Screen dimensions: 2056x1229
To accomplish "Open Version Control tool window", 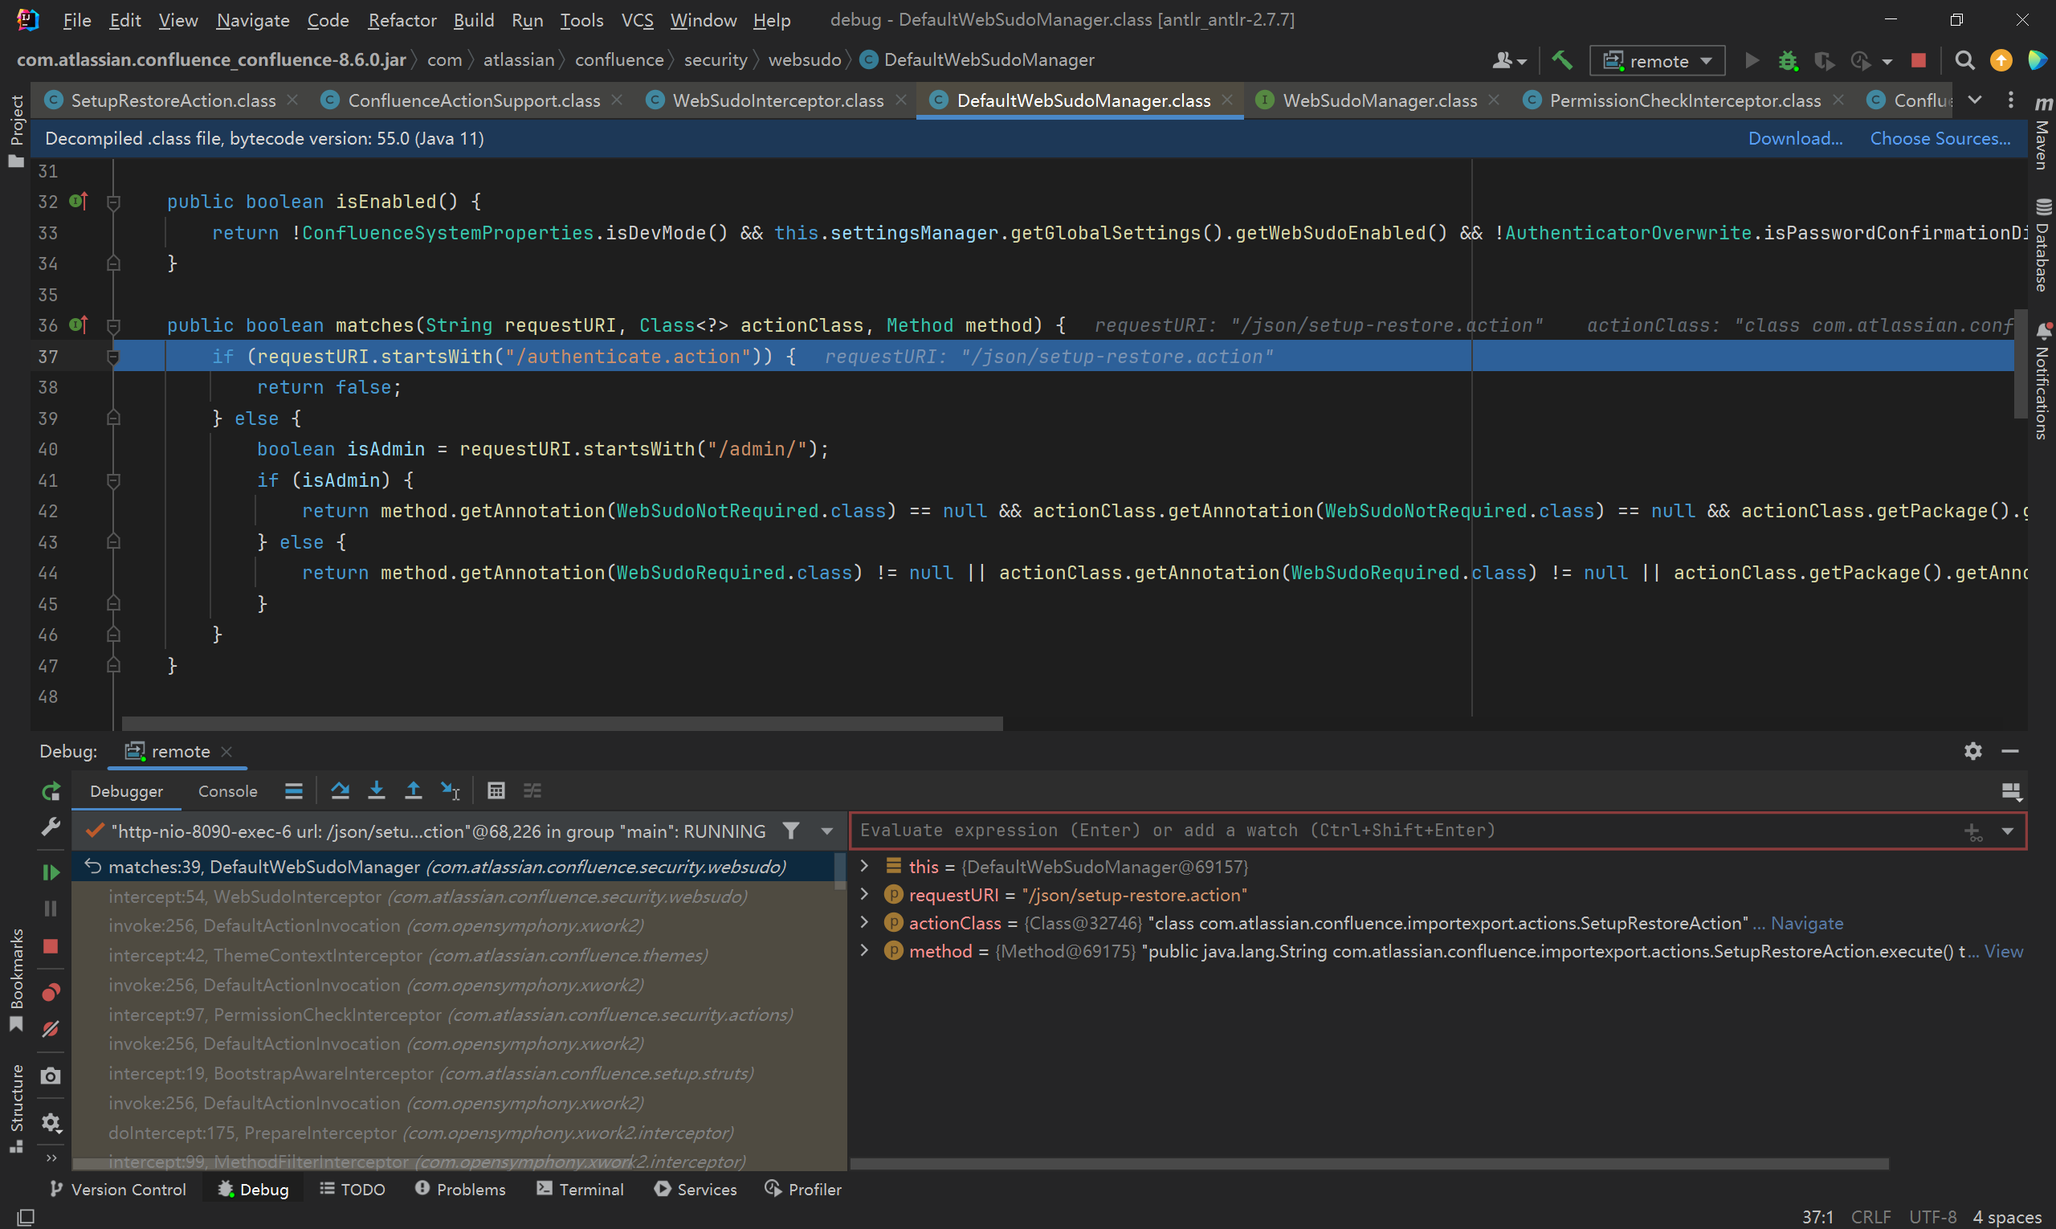I will coord(117,1188).
